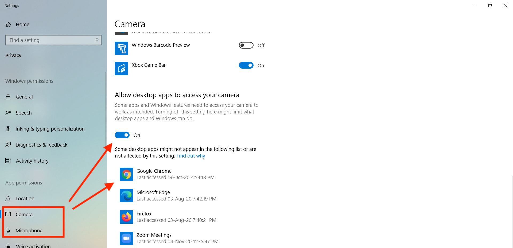The width and height of the screenshot is (513, 248).
Task: Click the Camera icon in sidebar
Action: pos(8,214)
